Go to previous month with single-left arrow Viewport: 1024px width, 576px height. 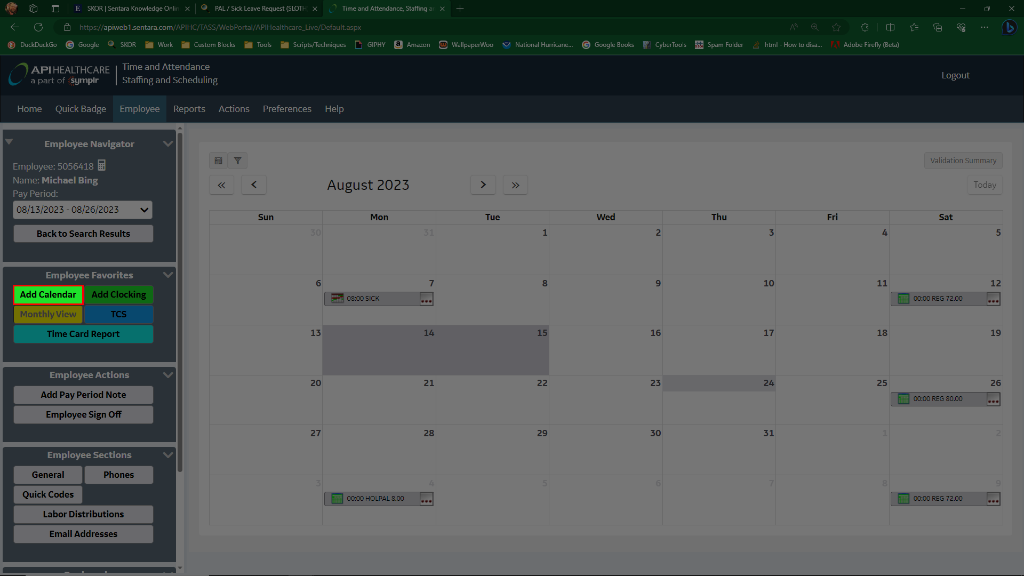pos(254,185)
